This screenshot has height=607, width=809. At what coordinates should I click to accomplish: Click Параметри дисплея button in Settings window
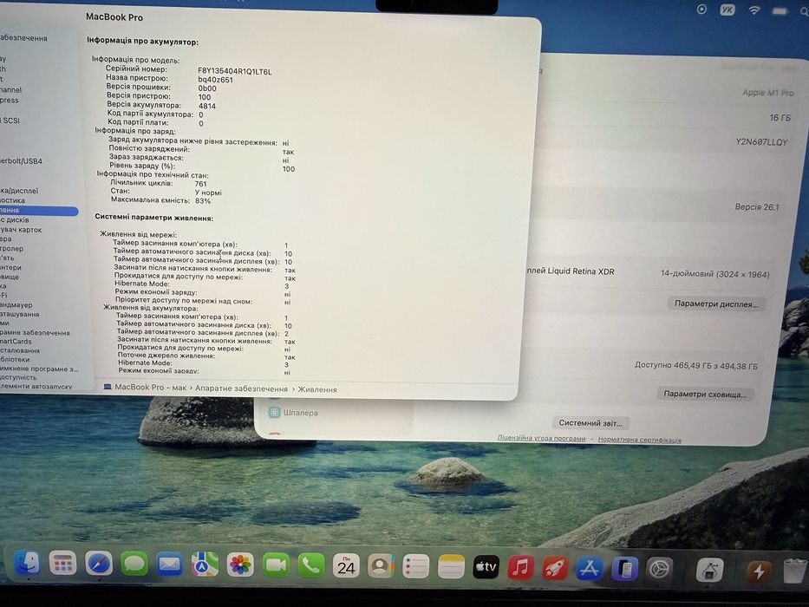(x=716, y=303)
